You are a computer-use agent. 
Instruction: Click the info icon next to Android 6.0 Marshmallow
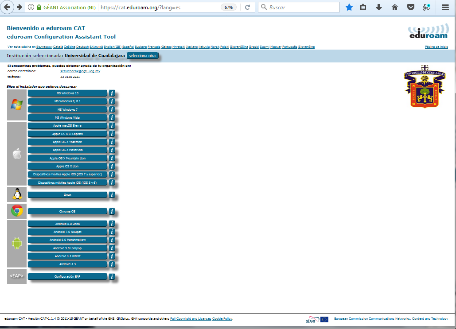112,240
